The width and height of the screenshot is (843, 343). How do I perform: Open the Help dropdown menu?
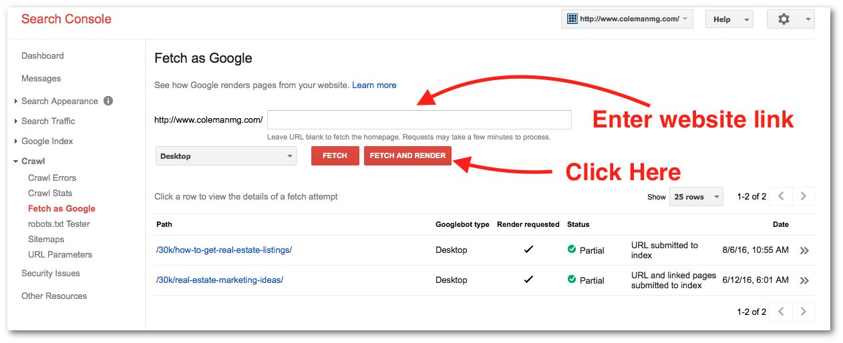point(729,19)
